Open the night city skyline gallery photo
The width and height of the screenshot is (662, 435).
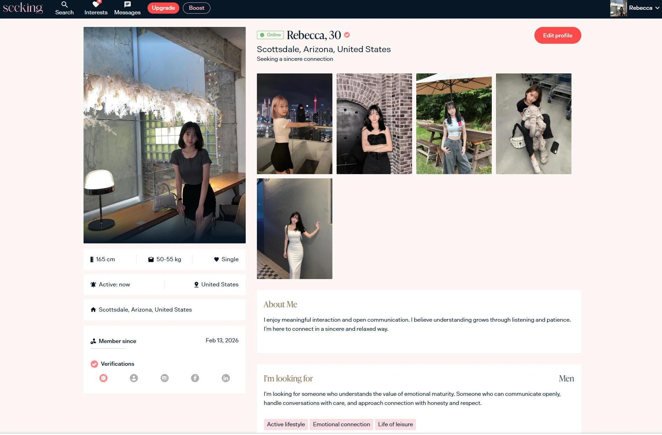pos(294,124)
